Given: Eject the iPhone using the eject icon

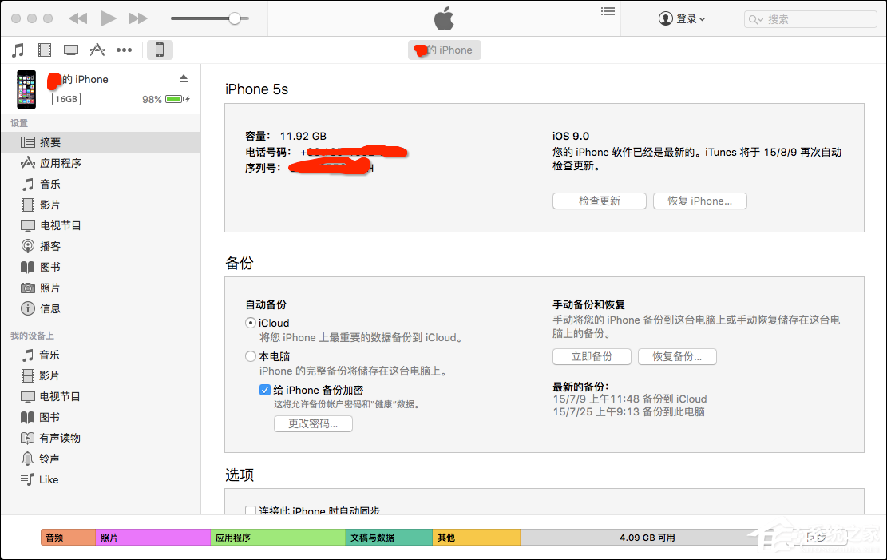Looking at the screenshot, I should [x=184, y=79].
